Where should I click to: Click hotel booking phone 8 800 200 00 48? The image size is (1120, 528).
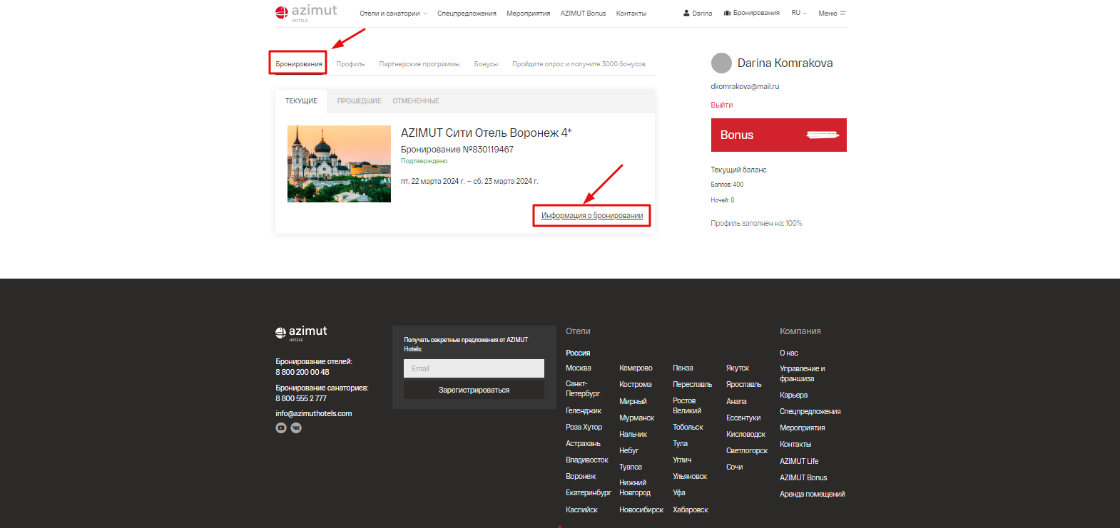[302, 372]
